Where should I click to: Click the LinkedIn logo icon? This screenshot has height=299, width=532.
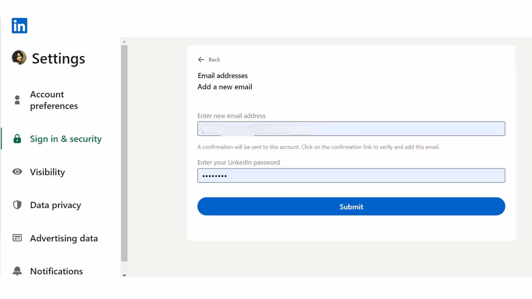tap(19, 25)
